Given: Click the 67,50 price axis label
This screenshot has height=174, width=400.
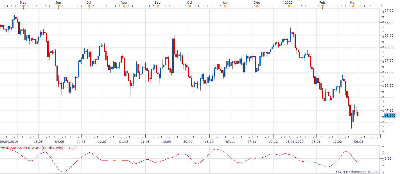Looking at the screenshot, I should (389, 10).
